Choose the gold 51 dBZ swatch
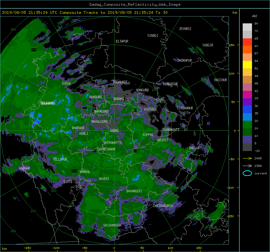This screenshot has height=252, width=270. point(247,72)
